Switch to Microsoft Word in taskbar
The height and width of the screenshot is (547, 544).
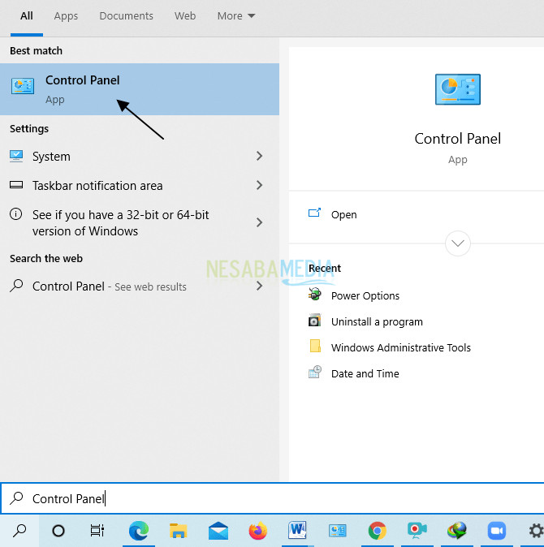298,531
